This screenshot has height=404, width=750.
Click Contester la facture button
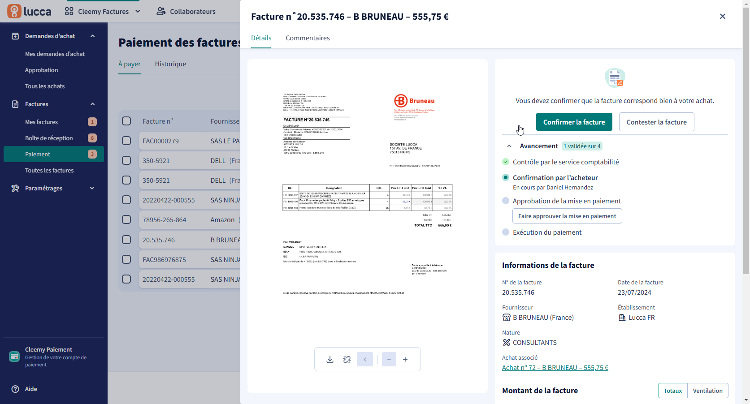click(x=657, y=122)
